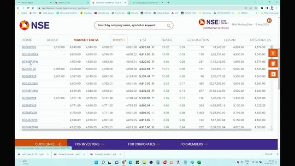Open the REGULATION menu

[198, 40]
